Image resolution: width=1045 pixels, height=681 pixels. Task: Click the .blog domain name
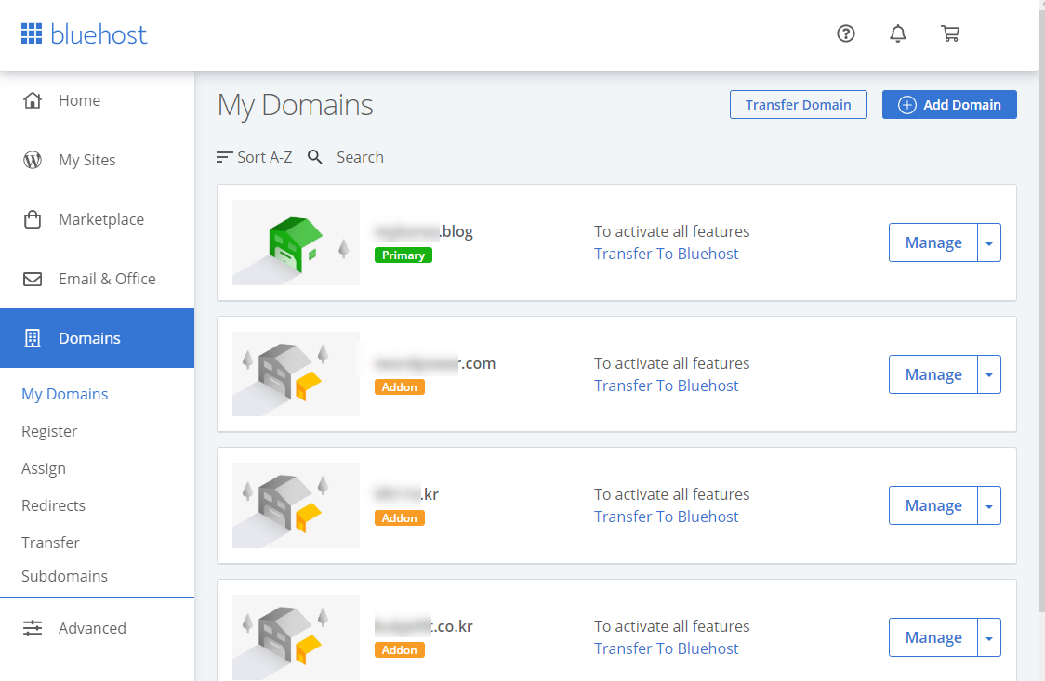coord(424,231)
